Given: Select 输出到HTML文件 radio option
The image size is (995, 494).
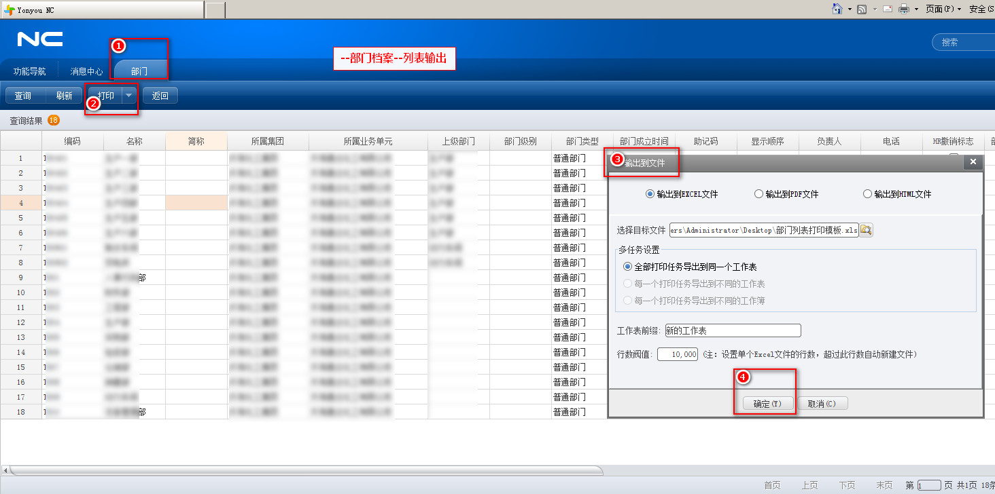Looking at the screenshot, I should tap(867, 194).
